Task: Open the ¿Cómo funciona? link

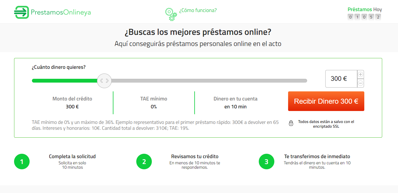Action: click(x=198, y=11)
